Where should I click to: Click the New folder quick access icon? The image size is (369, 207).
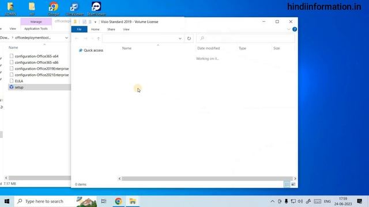(x=90, y=22)
